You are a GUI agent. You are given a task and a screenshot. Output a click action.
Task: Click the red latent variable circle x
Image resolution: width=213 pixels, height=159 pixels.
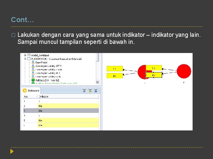click(141, 72)
